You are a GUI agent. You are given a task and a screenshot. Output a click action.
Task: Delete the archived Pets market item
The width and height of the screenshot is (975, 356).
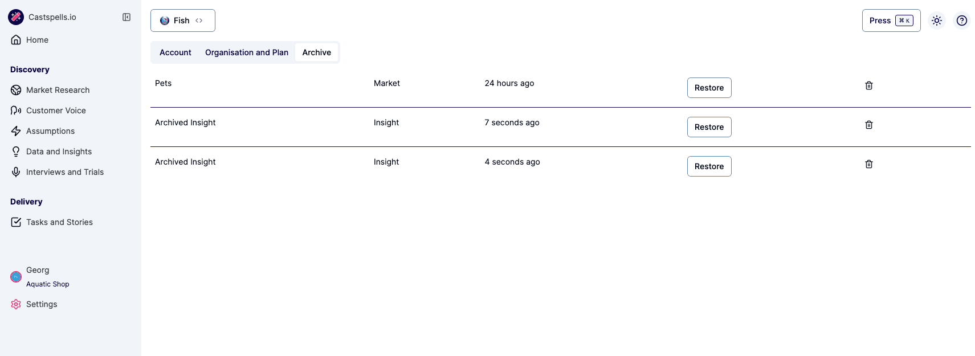tap(868, 85)
